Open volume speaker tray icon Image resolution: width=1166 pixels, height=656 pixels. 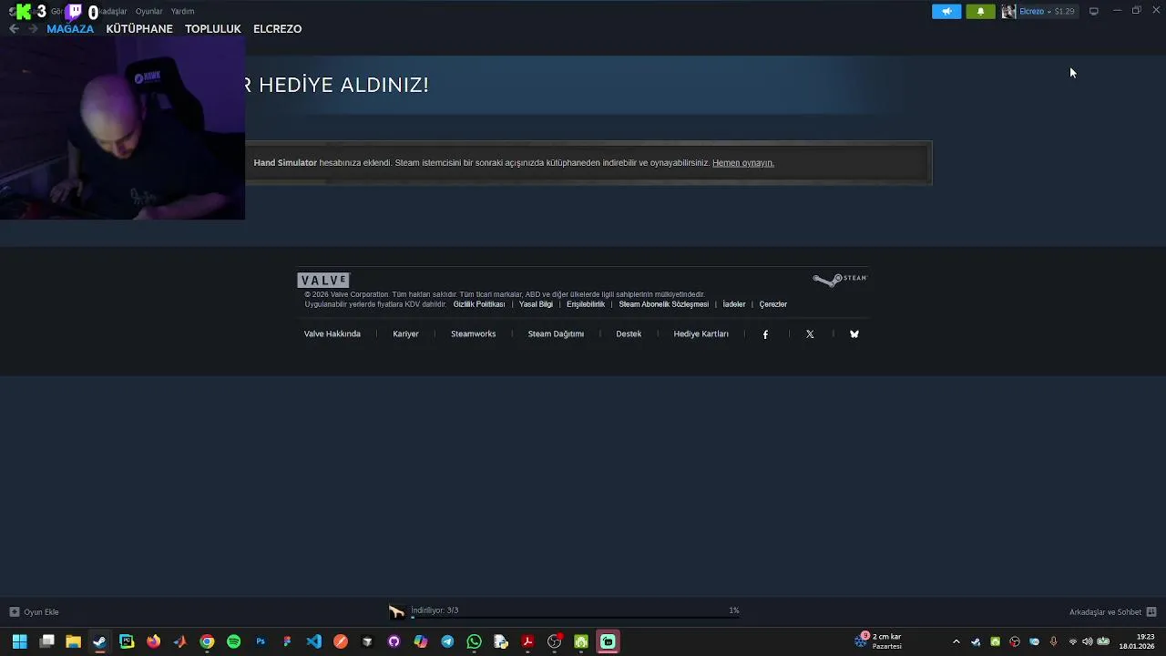pyautogui.click(x=1088, y=642)
